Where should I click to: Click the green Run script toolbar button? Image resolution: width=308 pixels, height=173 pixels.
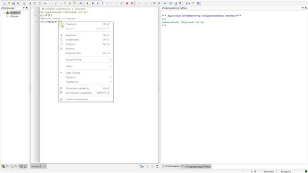tap(87, 3)
